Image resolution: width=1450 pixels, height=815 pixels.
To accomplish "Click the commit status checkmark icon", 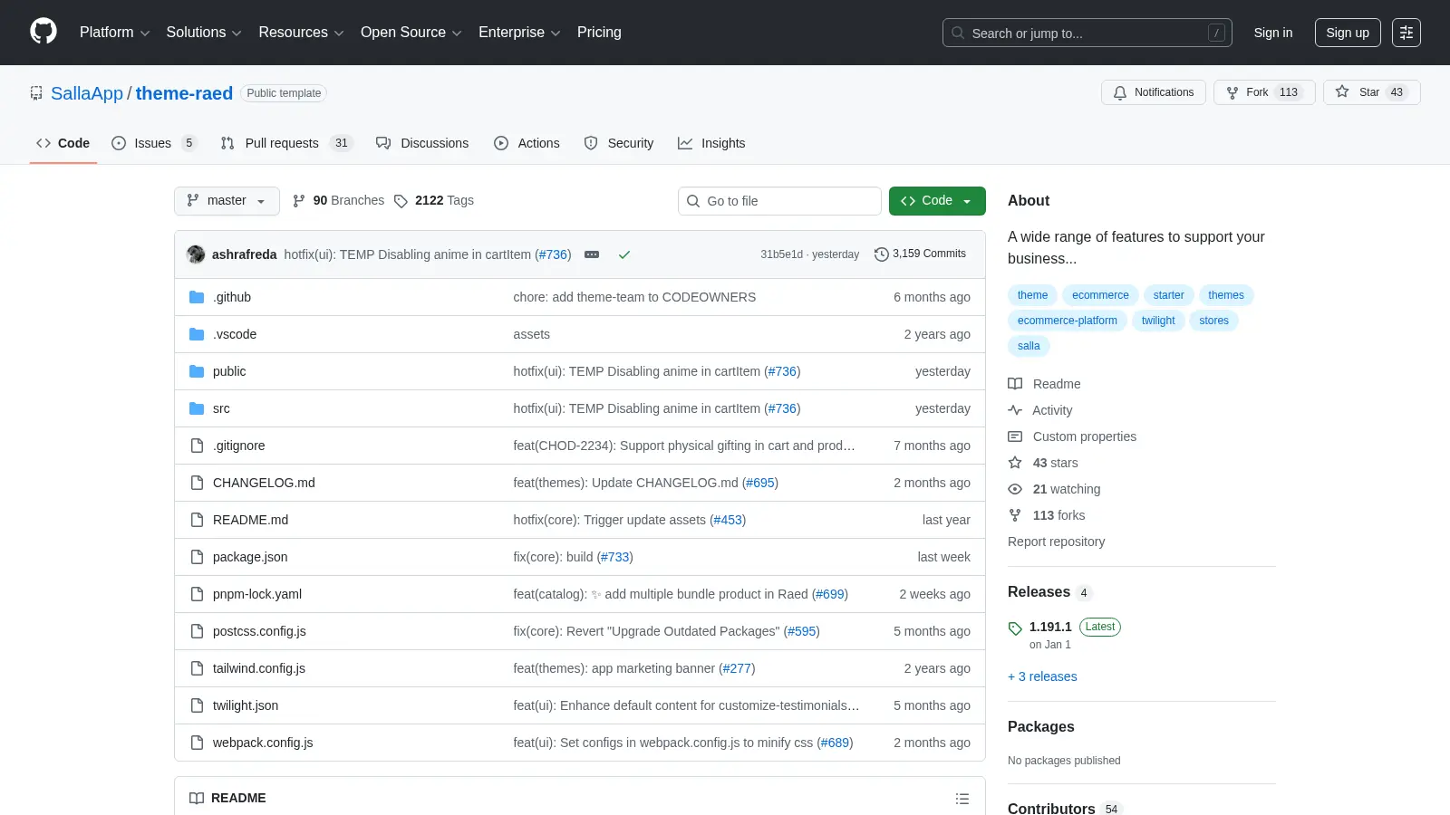I will tap(624, 254).
